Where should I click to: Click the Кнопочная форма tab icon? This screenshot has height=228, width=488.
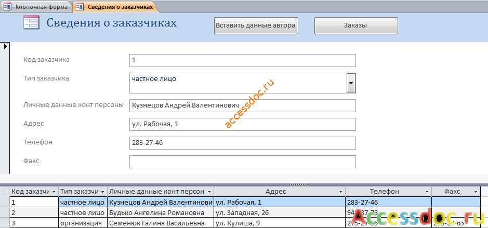(x=7, y=7)
